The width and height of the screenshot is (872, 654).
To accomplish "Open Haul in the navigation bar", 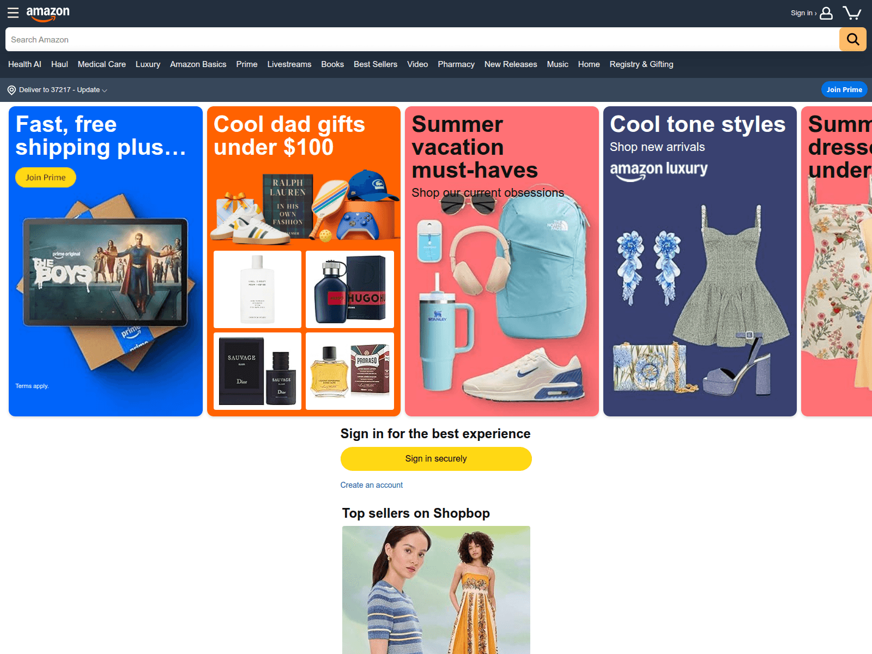I will (x=59, y=64).
